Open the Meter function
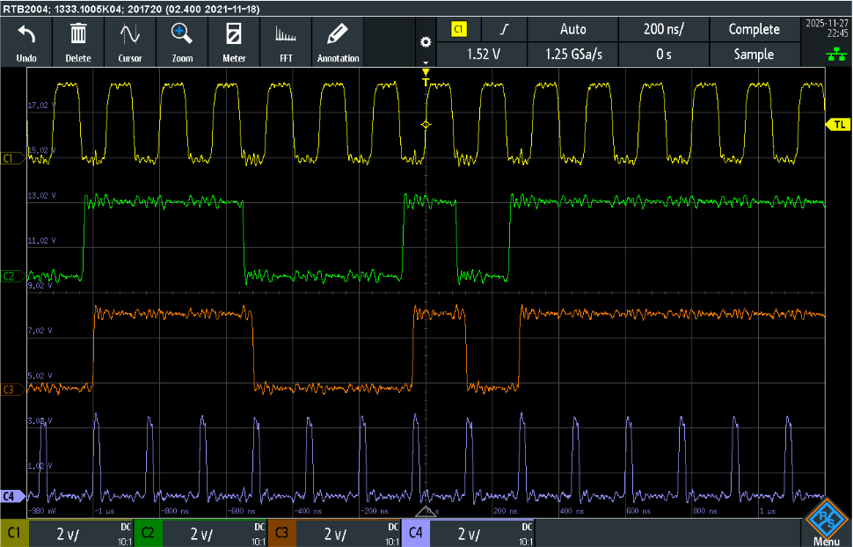The image size is (853, 547). click(234, 40)
